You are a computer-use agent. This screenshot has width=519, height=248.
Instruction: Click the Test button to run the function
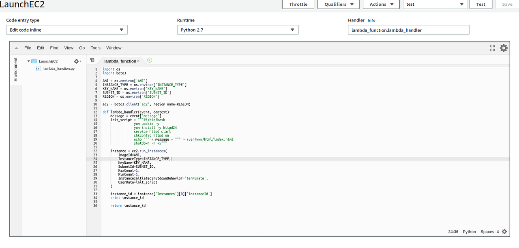(x=480, y=4)
